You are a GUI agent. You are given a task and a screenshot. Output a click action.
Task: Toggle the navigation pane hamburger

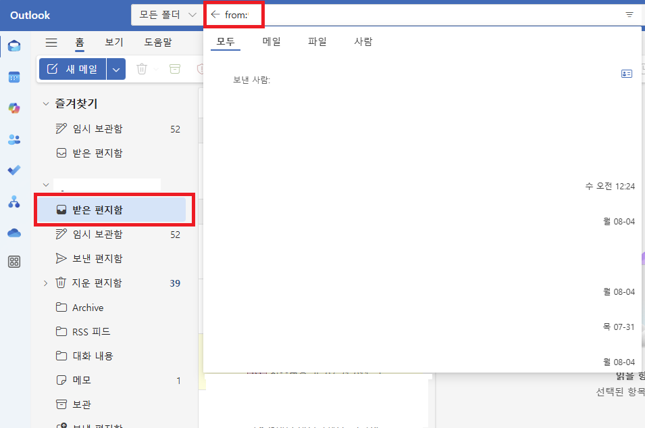click(51, 41)
